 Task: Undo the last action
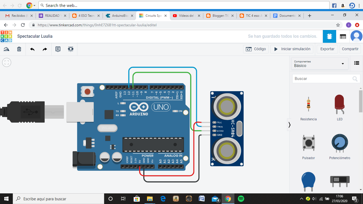click(32, 49)
